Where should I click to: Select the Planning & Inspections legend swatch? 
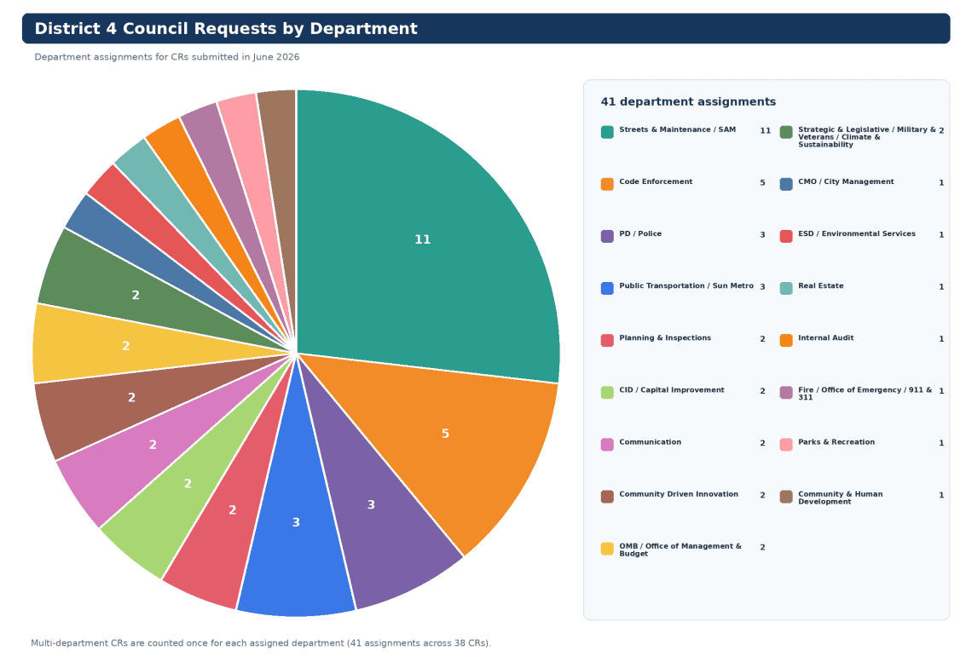click(607, 340)
